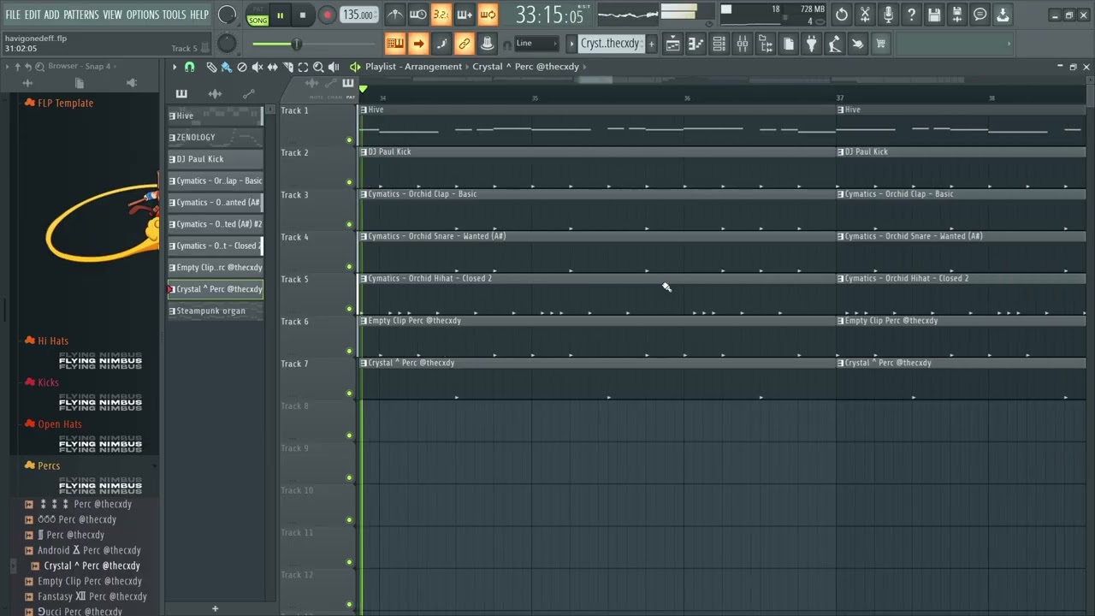Open the Browser view icon

[x=766, y=44]
